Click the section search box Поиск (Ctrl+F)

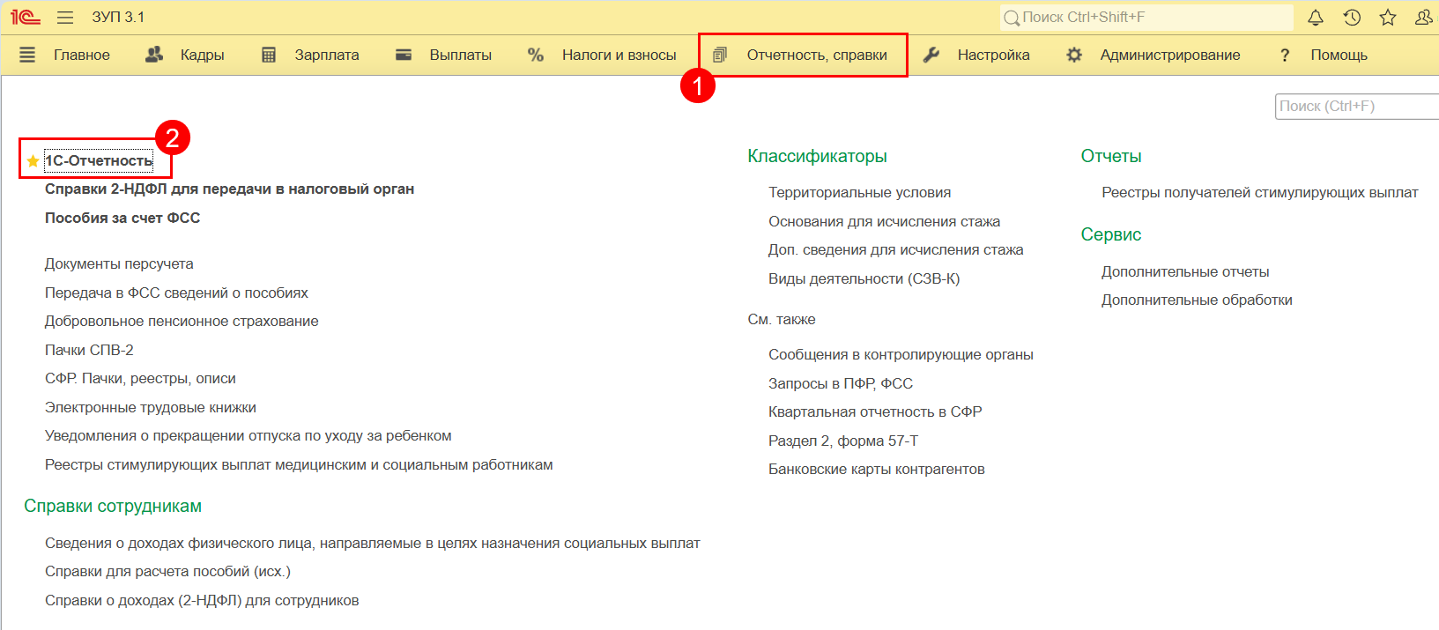pyautogui.click(x=1357, y=107)
